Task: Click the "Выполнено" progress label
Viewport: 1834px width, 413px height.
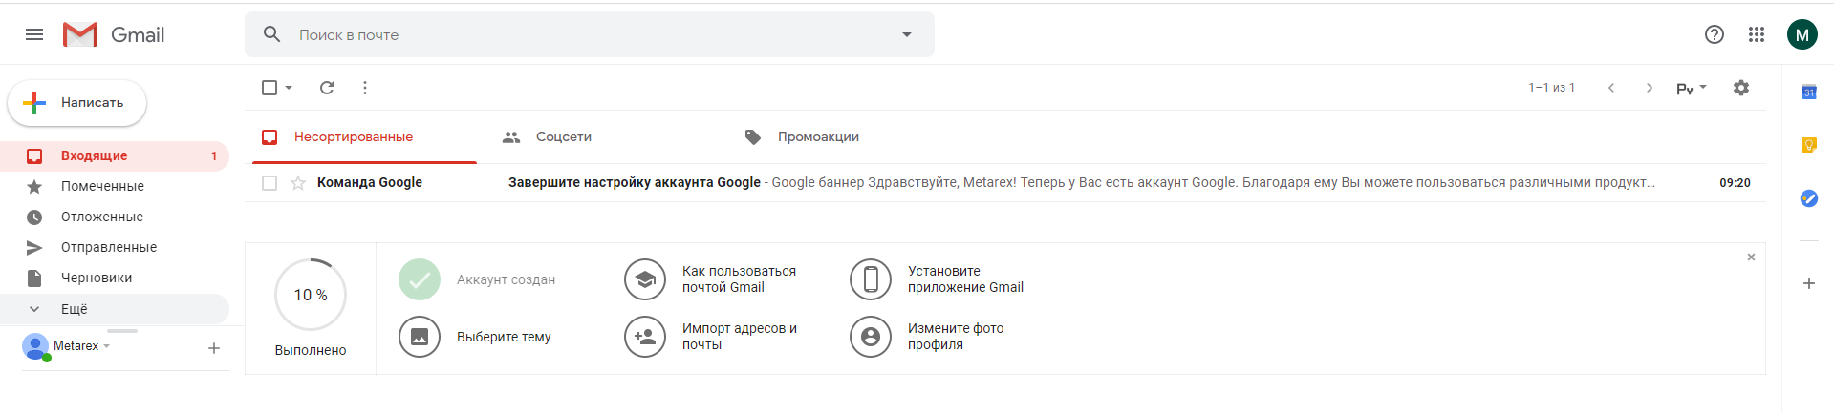Action: (311, 350)
